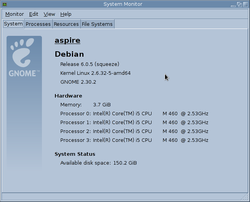Click the 'Debian' heading

coord(69,54)
